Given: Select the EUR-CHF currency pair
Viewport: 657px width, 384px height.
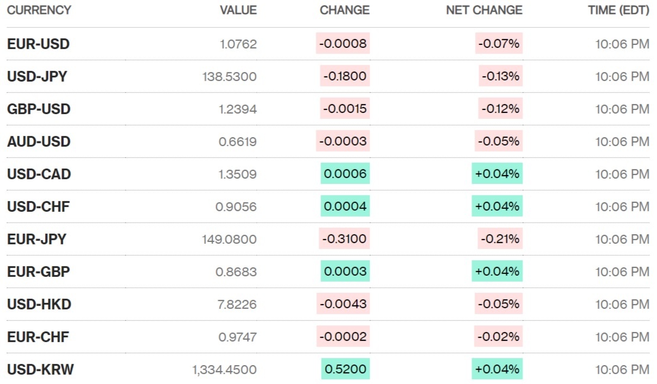Looking at the screenshot, I should 39,337.
